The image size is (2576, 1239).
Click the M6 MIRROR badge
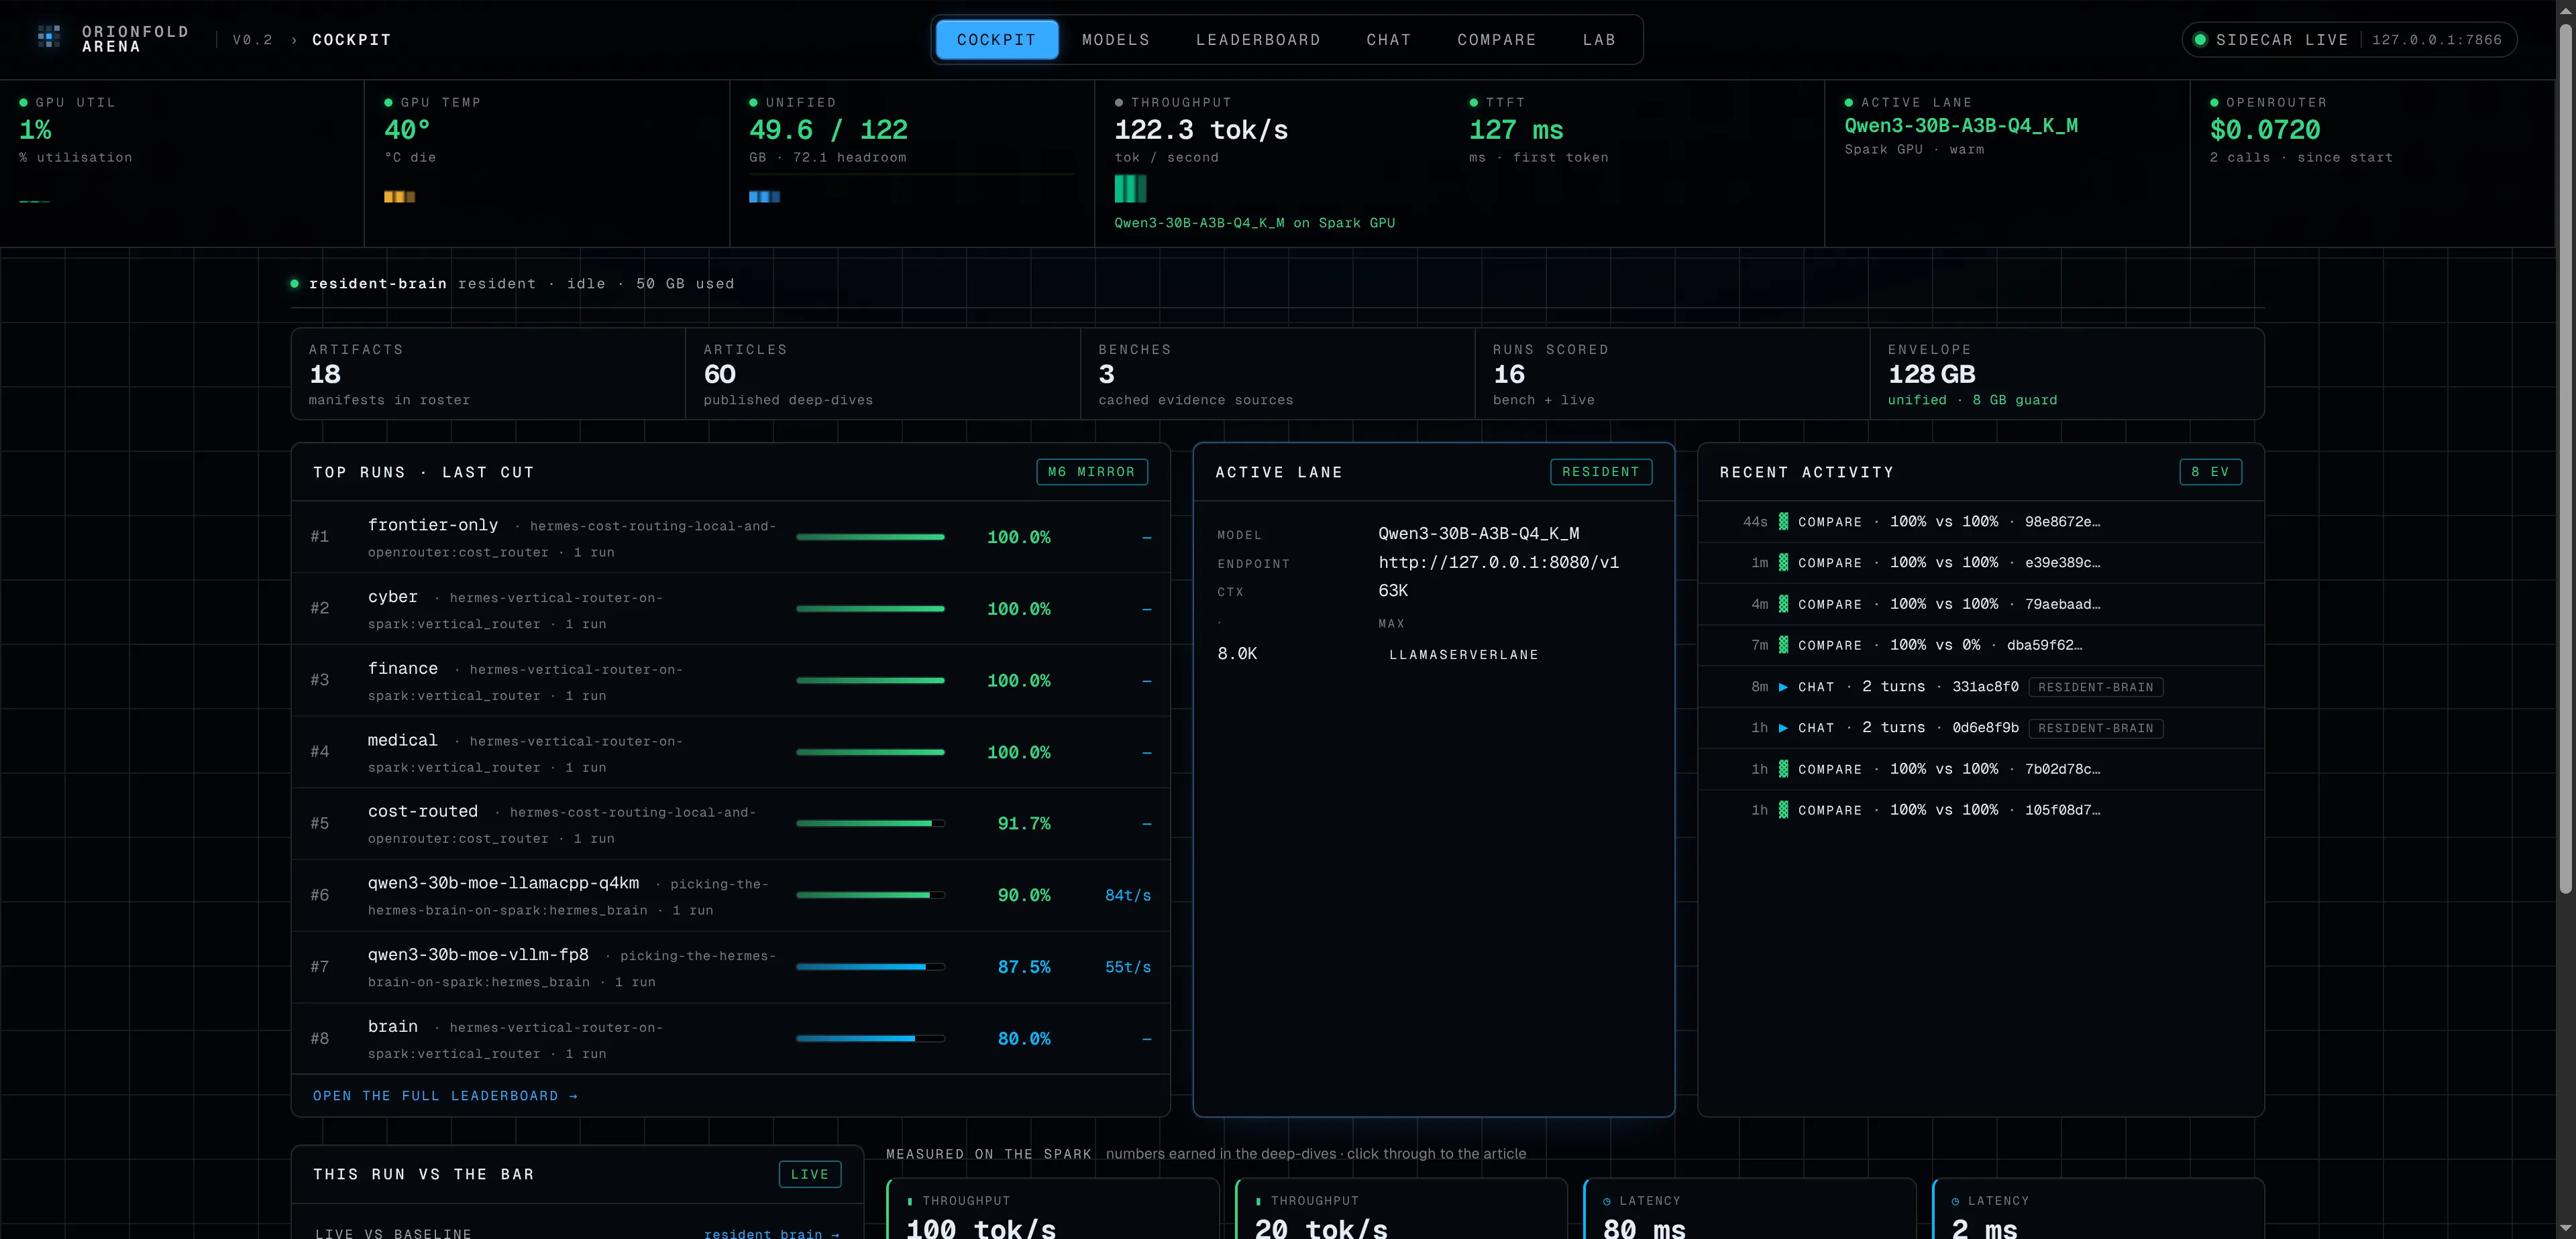click(x=1091, y=471)
